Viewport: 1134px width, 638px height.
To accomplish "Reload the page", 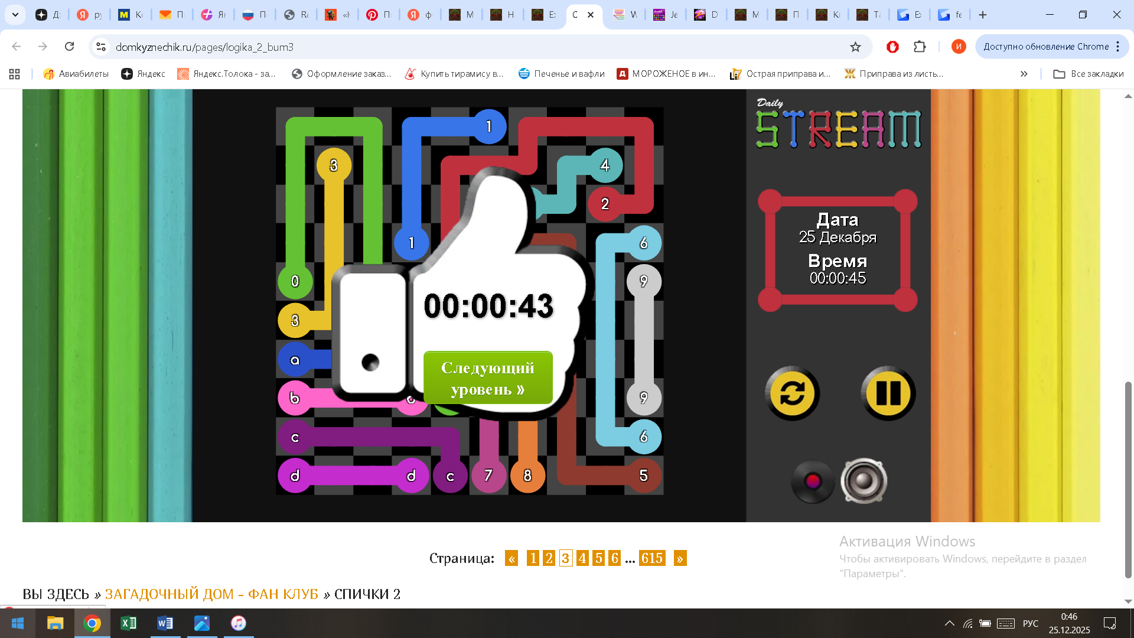I will (69, 47).
